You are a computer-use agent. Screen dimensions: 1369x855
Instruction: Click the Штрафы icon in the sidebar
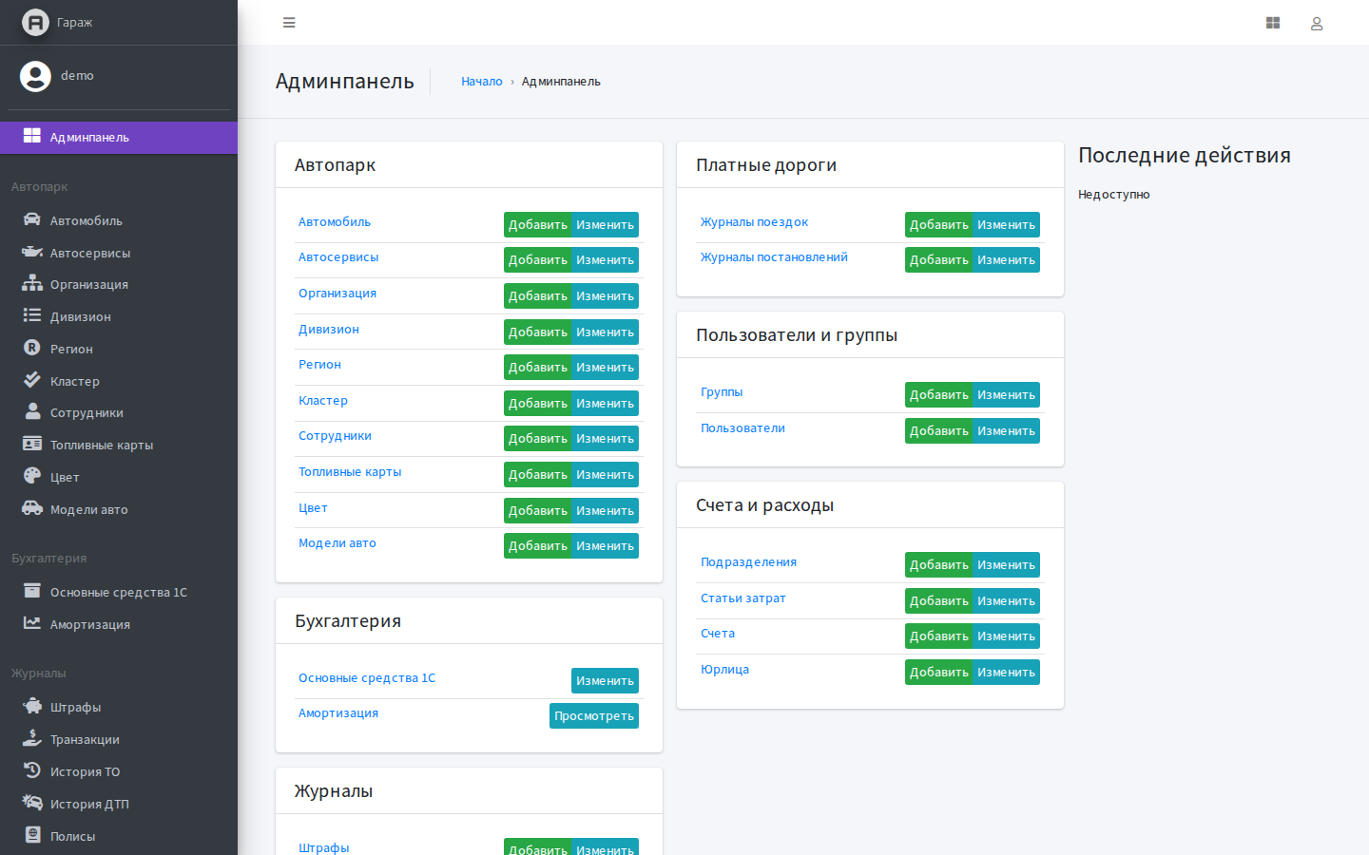pos(32,706)
